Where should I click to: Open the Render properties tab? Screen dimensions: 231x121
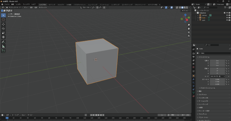pos(194,53)
